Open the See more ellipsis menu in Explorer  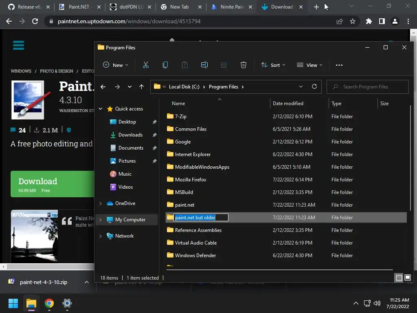pyautogui.click(x=339, y=65)
